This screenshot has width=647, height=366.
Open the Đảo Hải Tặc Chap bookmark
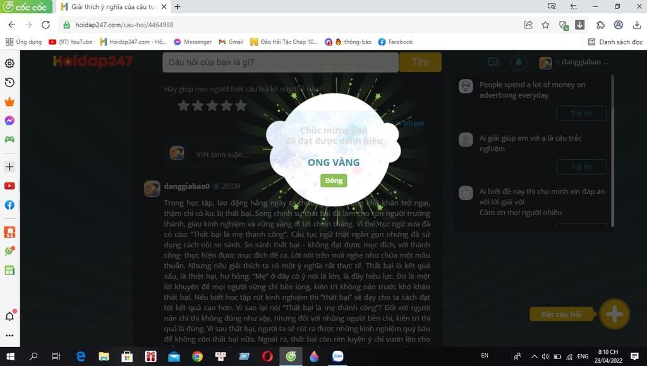284,42
